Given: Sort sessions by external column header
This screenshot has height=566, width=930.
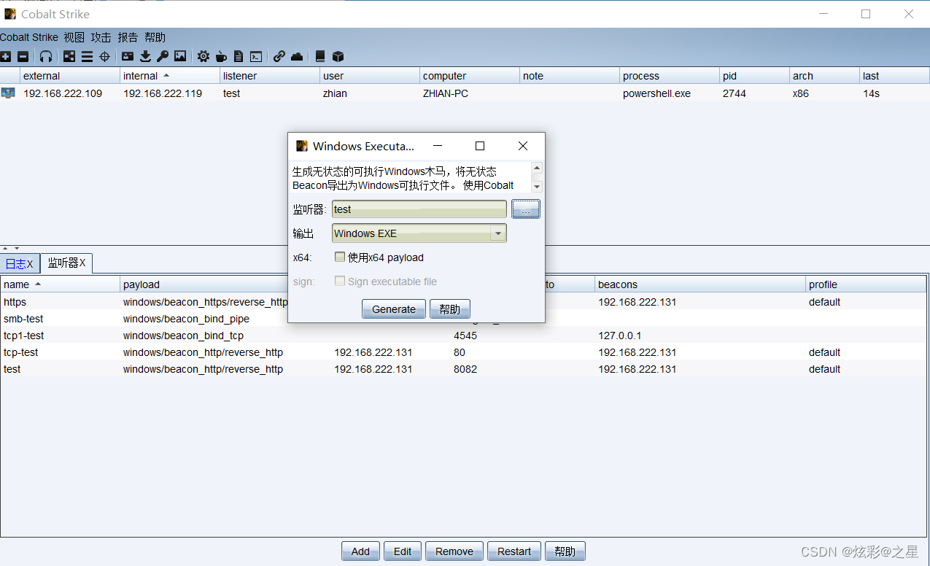Looking at the screenshot, I should (x=70, y=76).
